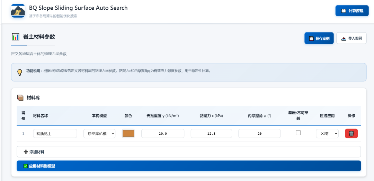Viewport: 374px width, 181px height.
Task: Toggle the 基岩/不可穿越 bedrock checkbox
Action: pos(298,133)
